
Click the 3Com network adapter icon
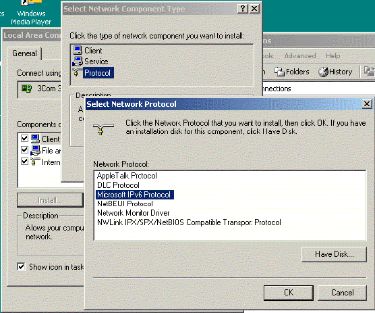click(26, 89)
